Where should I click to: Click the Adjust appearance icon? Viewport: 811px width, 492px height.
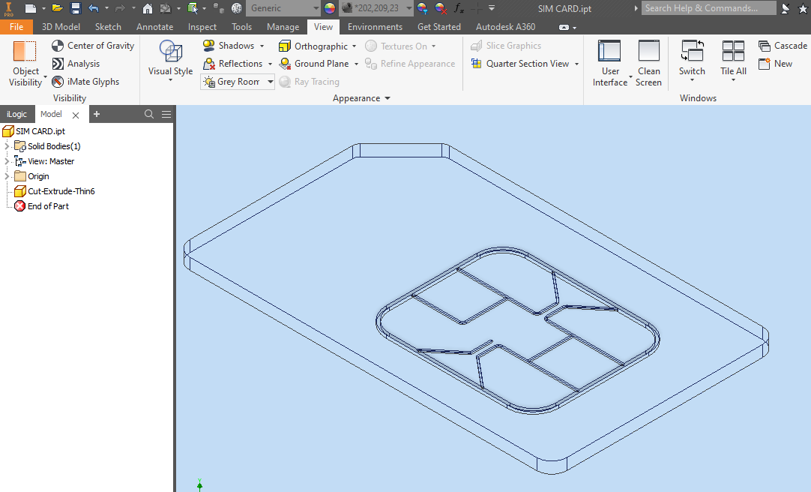(422, 8)
